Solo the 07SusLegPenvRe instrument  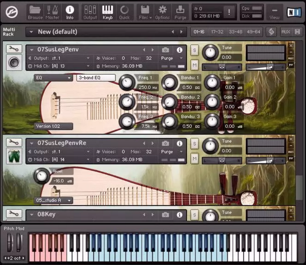(194, 144)
